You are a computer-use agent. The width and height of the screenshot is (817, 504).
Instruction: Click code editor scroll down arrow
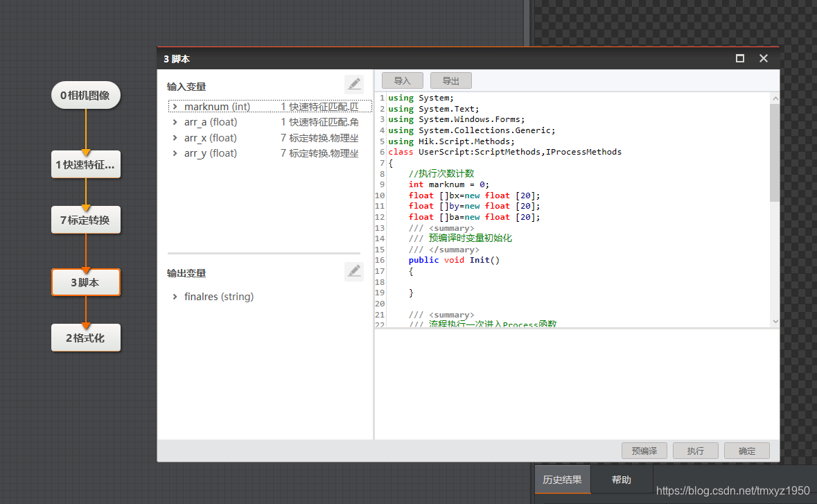(x=775, y=322)
